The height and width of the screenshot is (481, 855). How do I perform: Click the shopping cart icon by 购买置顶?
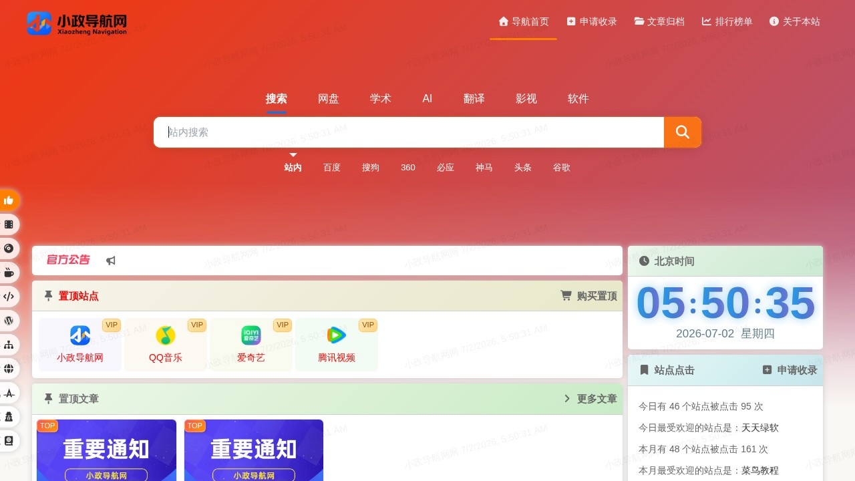566,296
